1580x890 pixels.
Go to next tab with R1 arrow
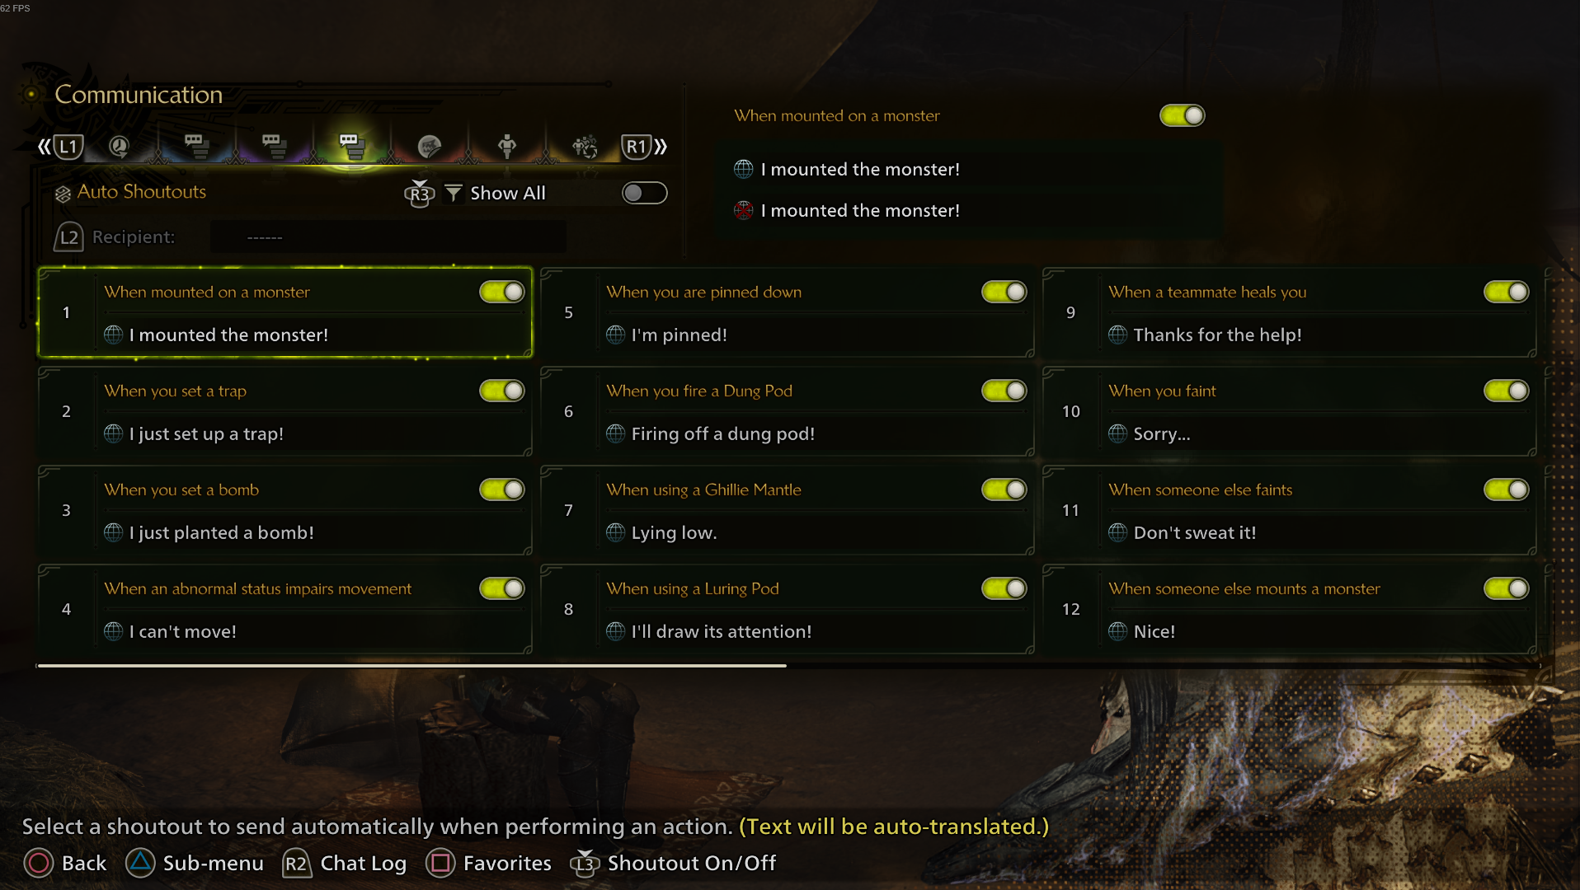[x=643, y=147]
